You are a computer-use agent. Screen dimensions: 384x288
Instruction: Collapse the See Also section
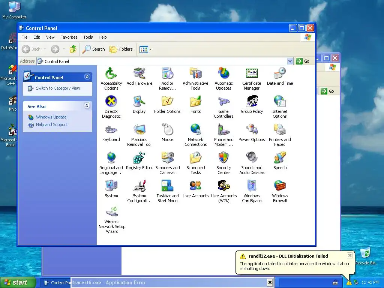(87, 106)
